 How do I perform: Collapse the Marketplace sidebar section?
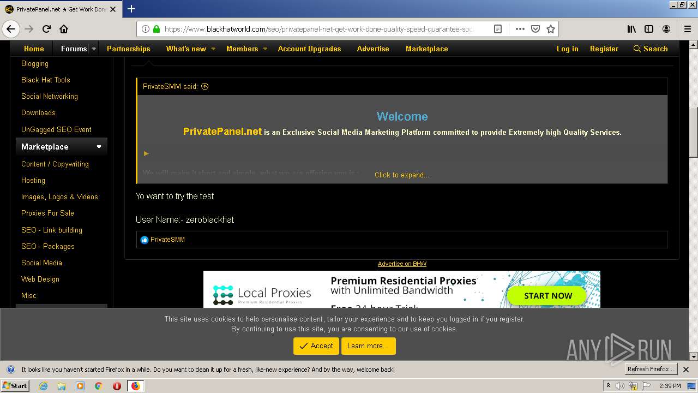click(x=99, y=147)
